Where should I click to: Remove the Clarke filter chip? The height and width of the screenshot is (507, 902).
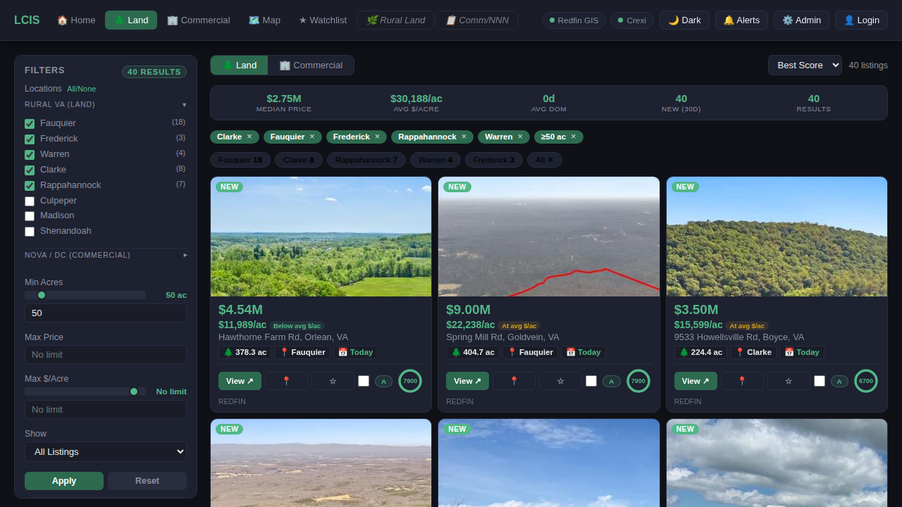[x=249, y=137]
